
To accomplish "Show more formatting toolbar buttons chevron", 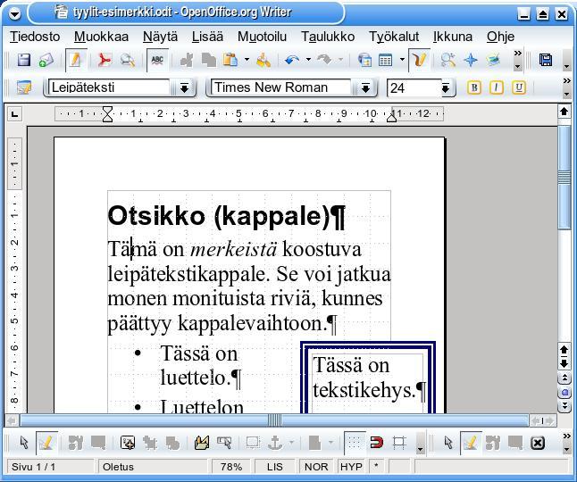I will [x=566, y=81].
